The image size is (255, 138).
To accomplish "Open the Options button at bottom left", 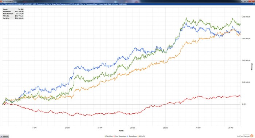I will coord(4,137).
